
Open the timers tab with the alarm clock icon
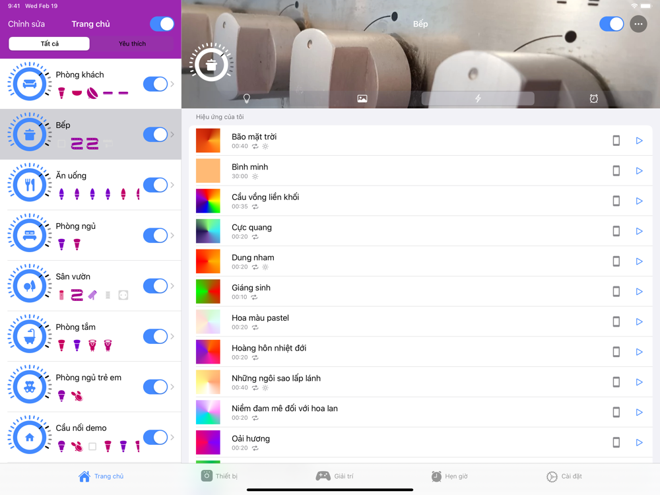coord(593,98)
